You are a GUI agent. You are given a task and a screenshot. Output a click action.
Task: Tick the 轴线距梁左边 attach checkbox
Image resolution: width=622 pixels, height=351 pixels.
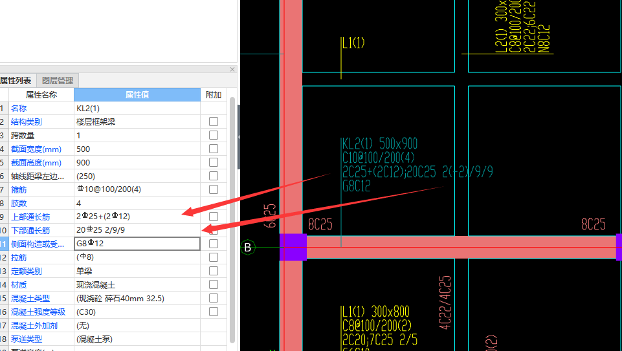point(214,176)
